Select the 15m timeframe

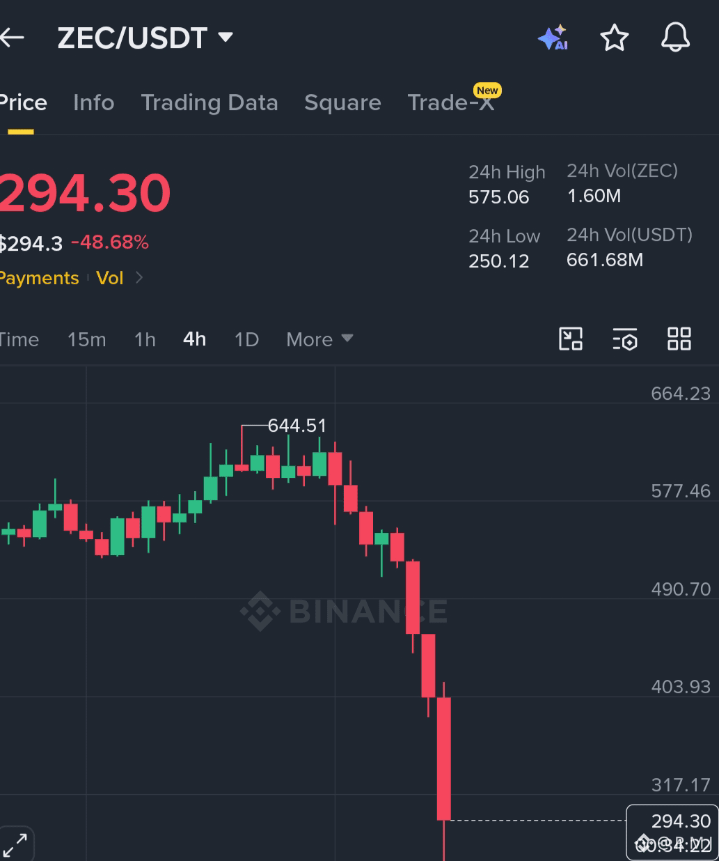[87, 340]
